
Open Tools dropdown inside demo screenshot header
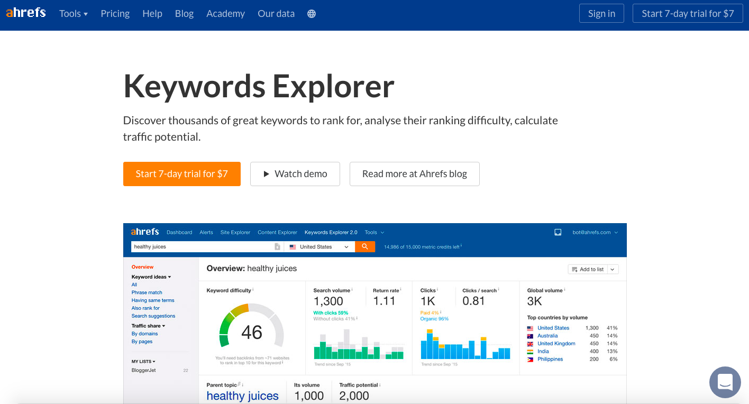point(374,232)
